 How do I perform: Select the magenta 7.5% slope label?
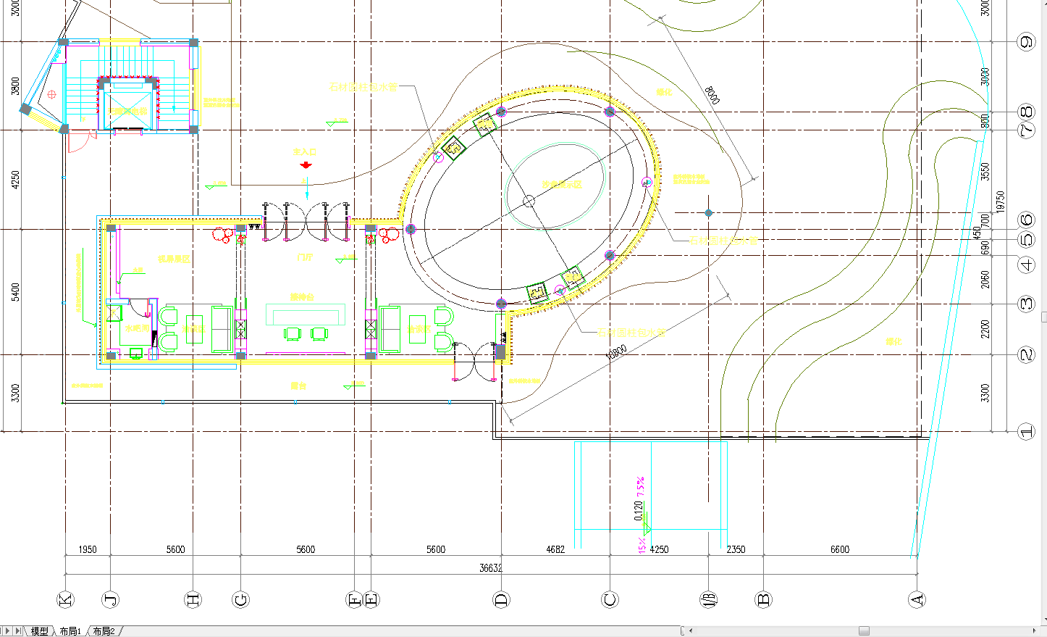tap(641, 488)
